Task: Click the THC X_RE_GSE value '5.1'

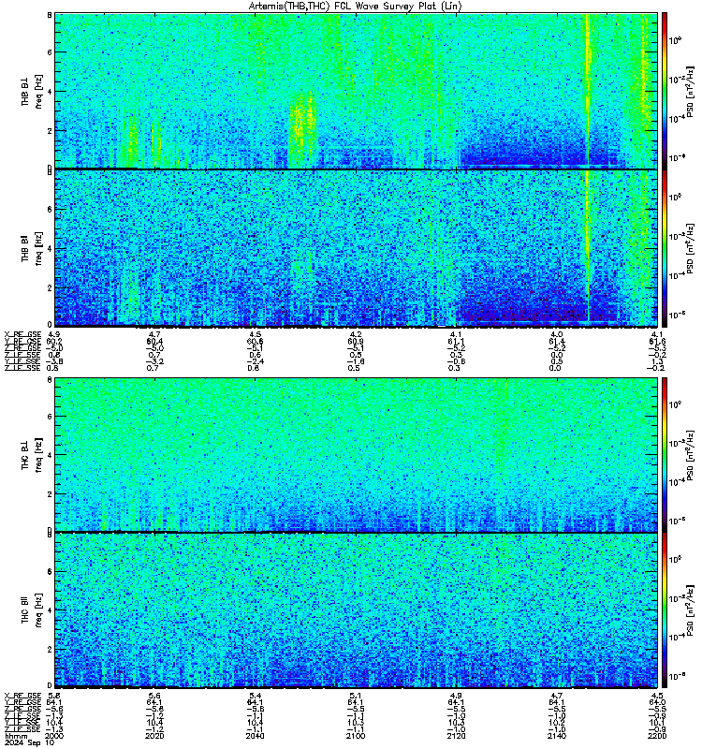Action: pyautogui.click(x=356, y=696)
